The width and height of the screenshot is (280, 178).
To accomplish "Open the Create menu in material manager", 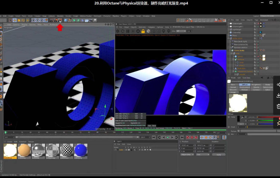I will [10, 142].
